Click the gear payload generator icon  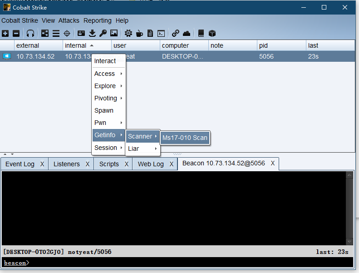pyautogui.click(x=128, y=34)
